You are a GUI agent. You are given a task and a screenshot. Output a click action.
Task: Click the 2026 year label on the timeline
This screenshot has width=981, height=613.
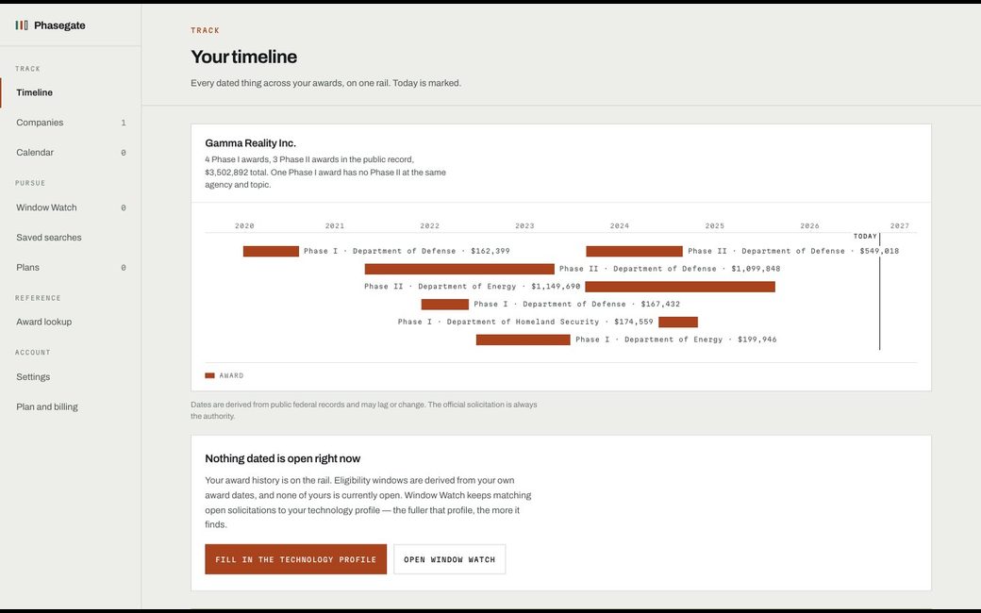[x=809, y=225]
